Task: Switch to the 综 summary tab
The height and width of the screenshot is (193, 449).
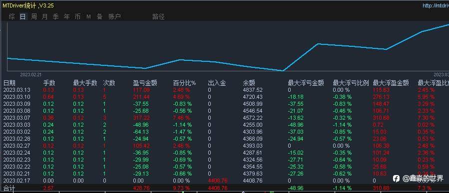Action: [x=12, y=16]
